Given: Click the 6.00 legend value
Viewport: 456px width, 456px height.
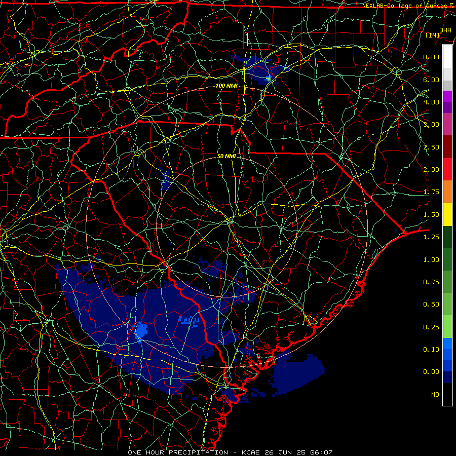Looking at the screenshot, I should tap(431, 80).
